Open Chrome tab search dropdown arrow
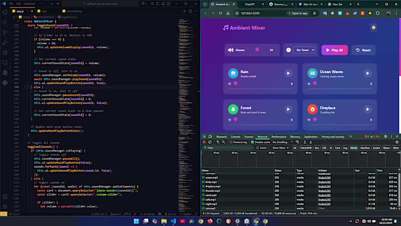 [x=205, y=4]
